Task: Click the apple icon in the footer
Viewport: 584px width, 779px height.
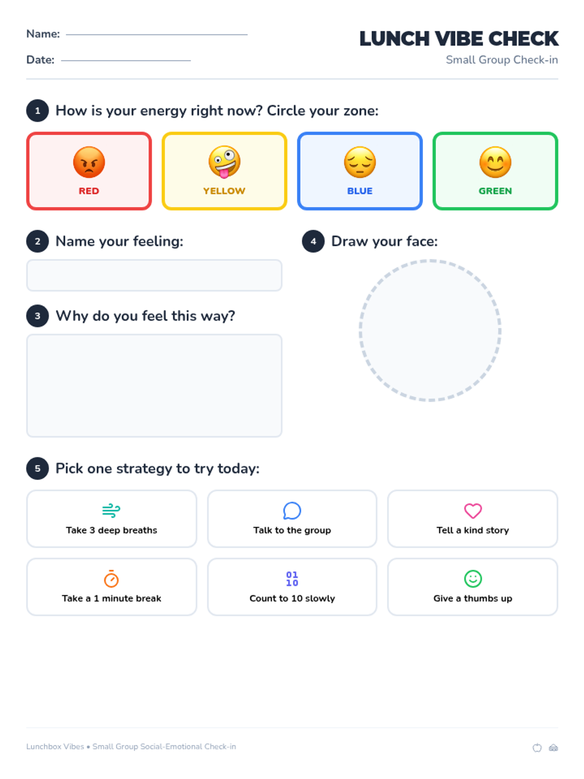Action: 537,747
